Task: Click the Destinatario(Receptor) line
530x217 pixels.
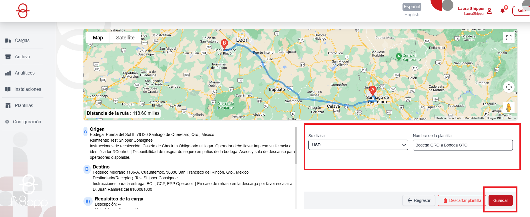Action: pyautogui.click(x=135, y=178)
